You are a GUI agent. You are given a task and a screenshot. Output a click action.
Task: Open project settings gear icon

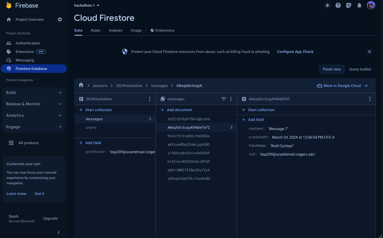[x=60, y=19]
